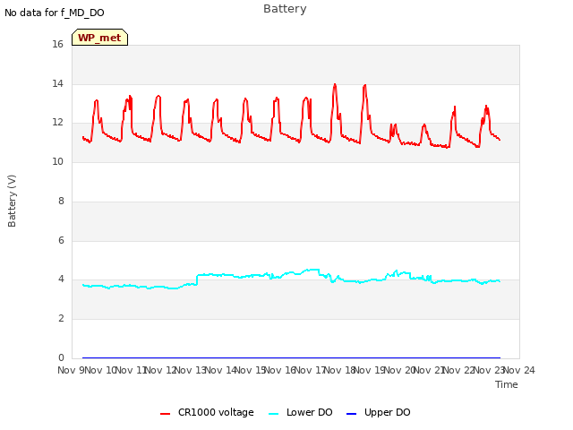The height and width of the screenshot is (430, 573).
Task: Click the 'Nov 9' x-axis tick label
Action: (x=71, y=370)
